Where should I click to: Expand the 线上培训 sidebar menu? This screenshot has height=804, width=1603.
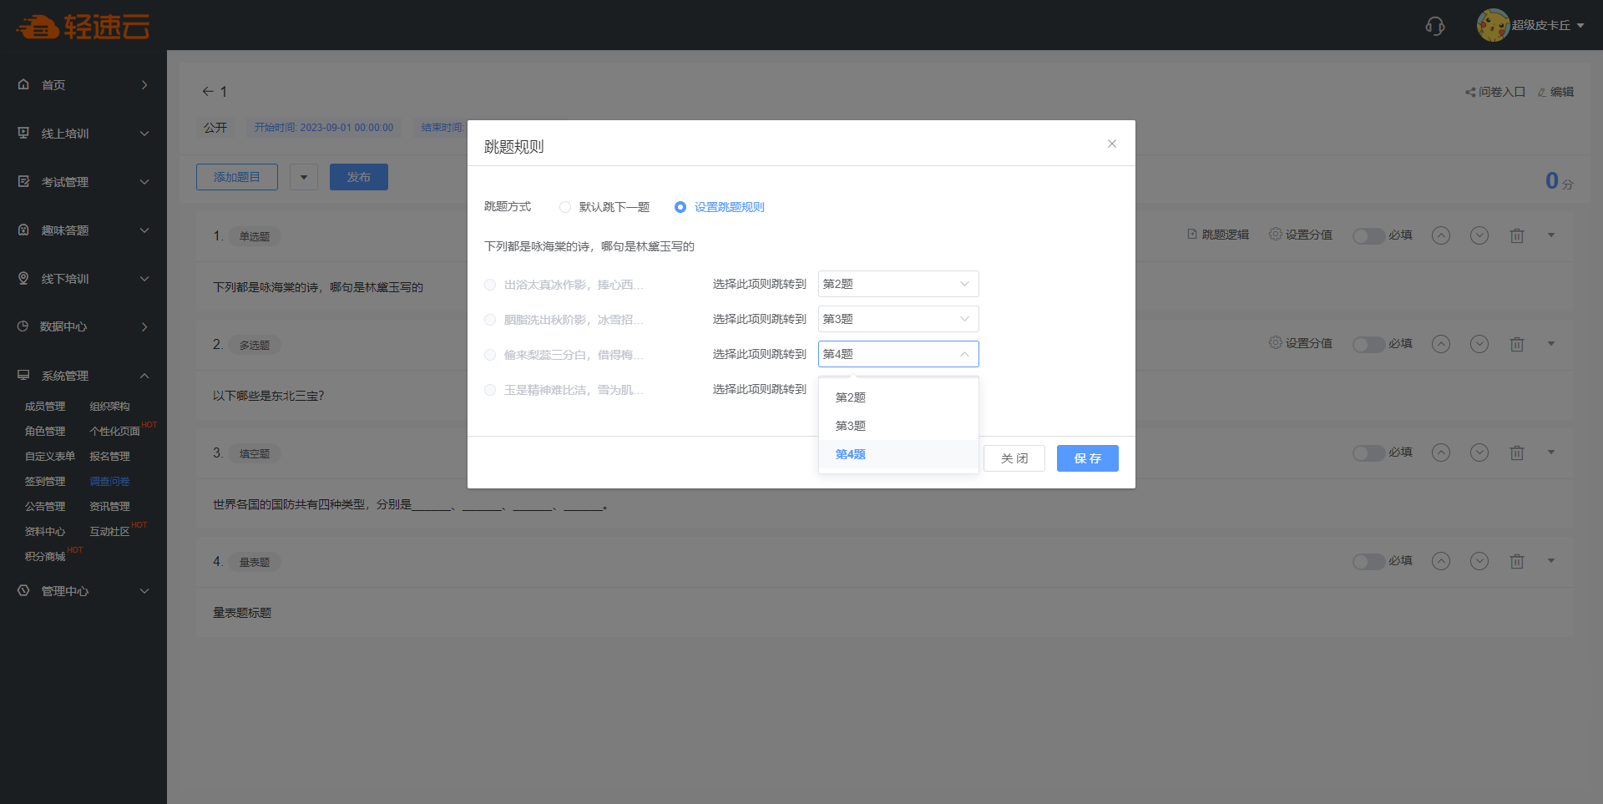point(83,134)
